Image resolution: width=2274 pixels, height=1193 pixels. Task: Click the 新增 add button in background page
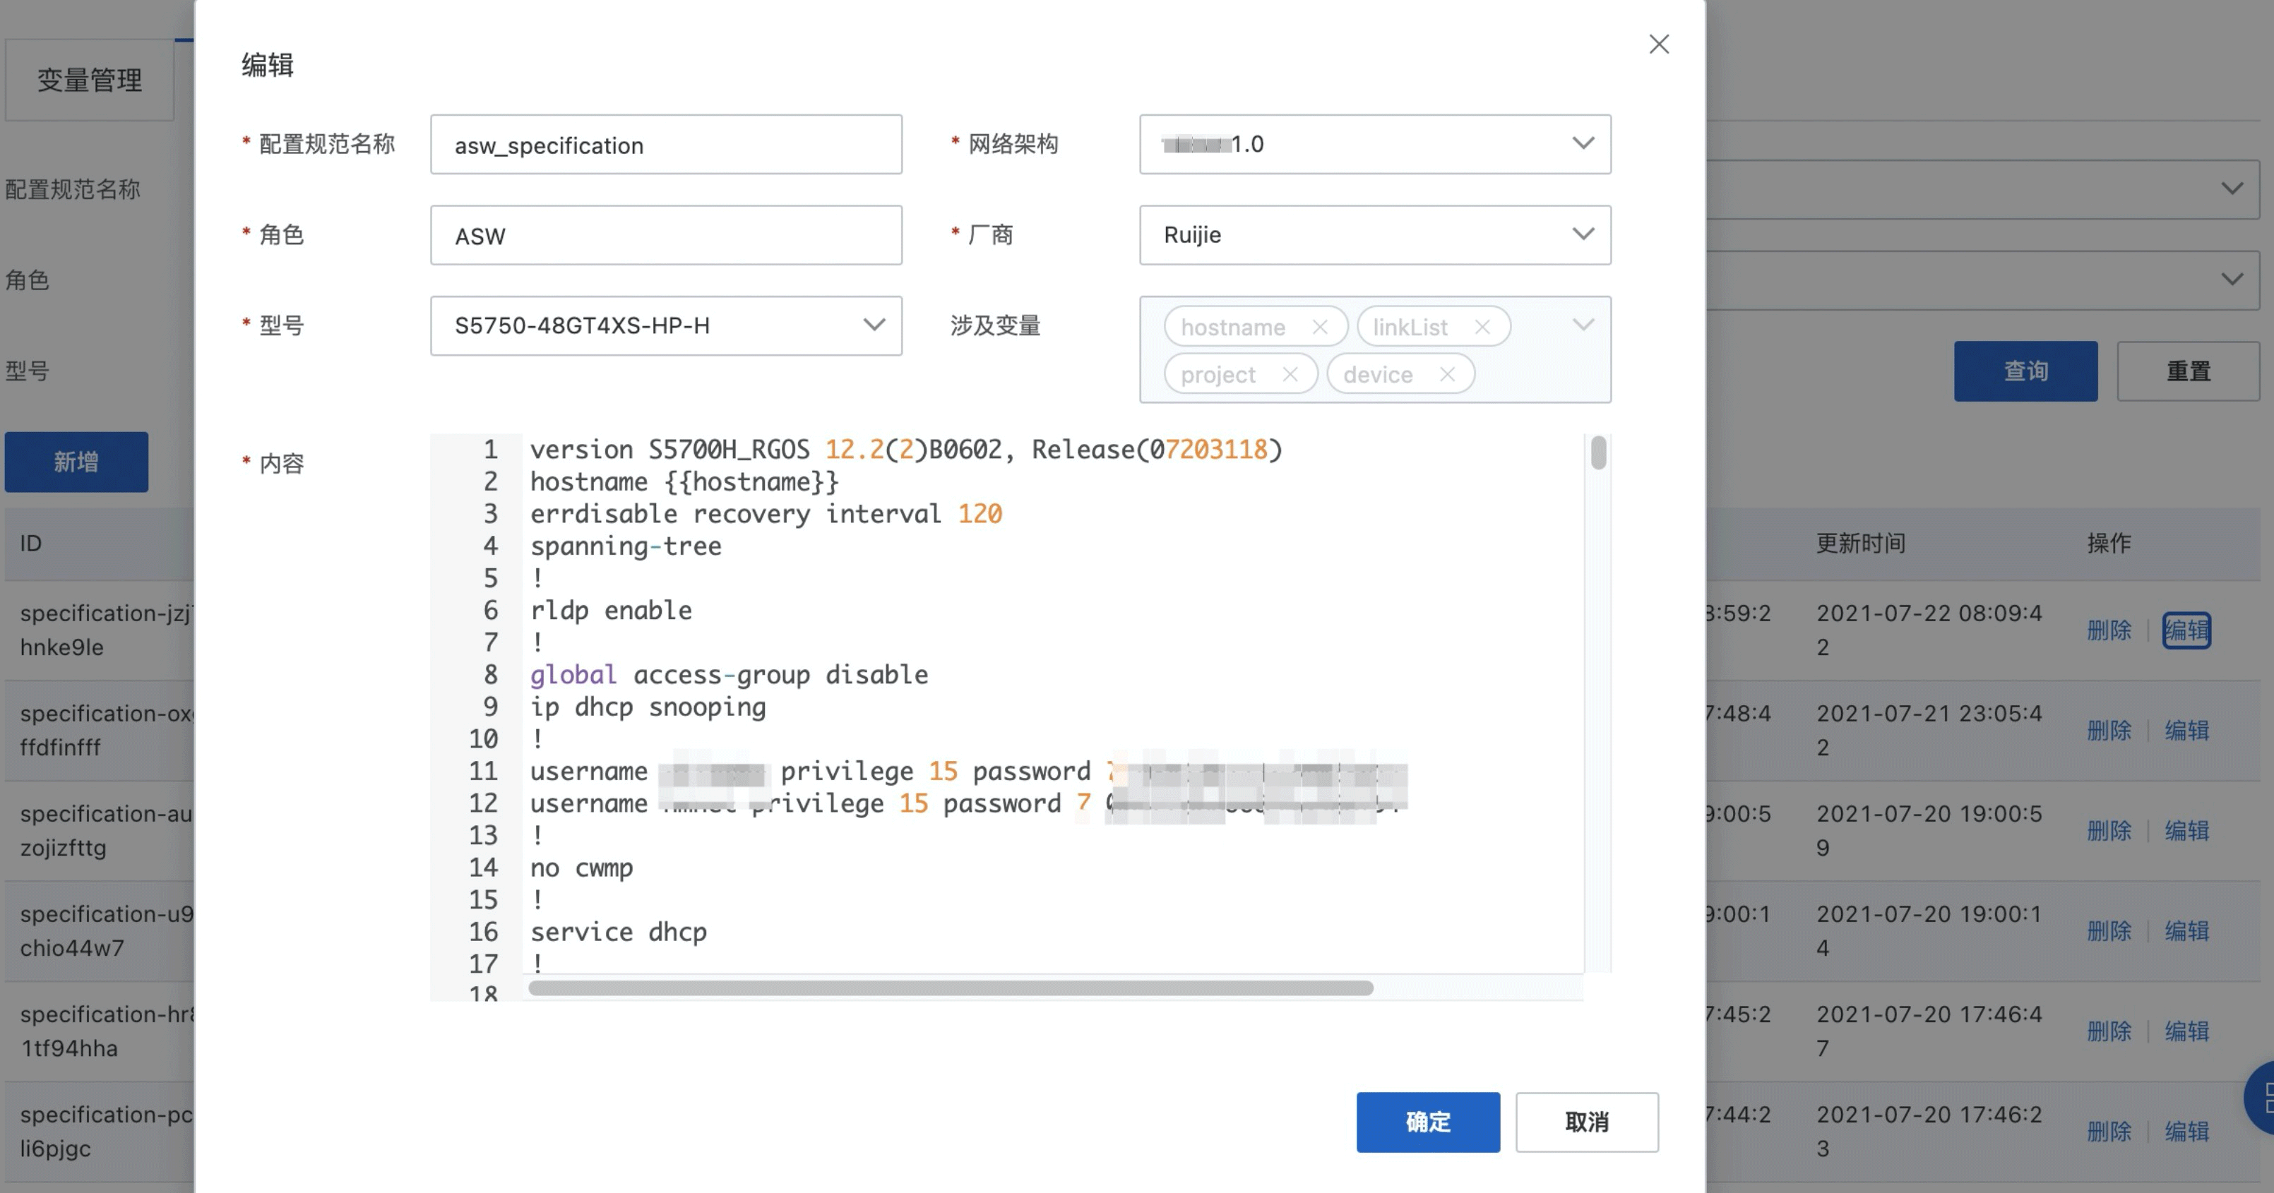pos(76,462)
